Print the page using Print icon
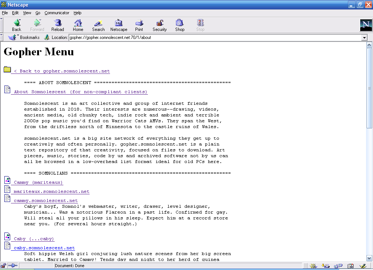The width and height of the screenshot is (373, 270). [139, 25]
